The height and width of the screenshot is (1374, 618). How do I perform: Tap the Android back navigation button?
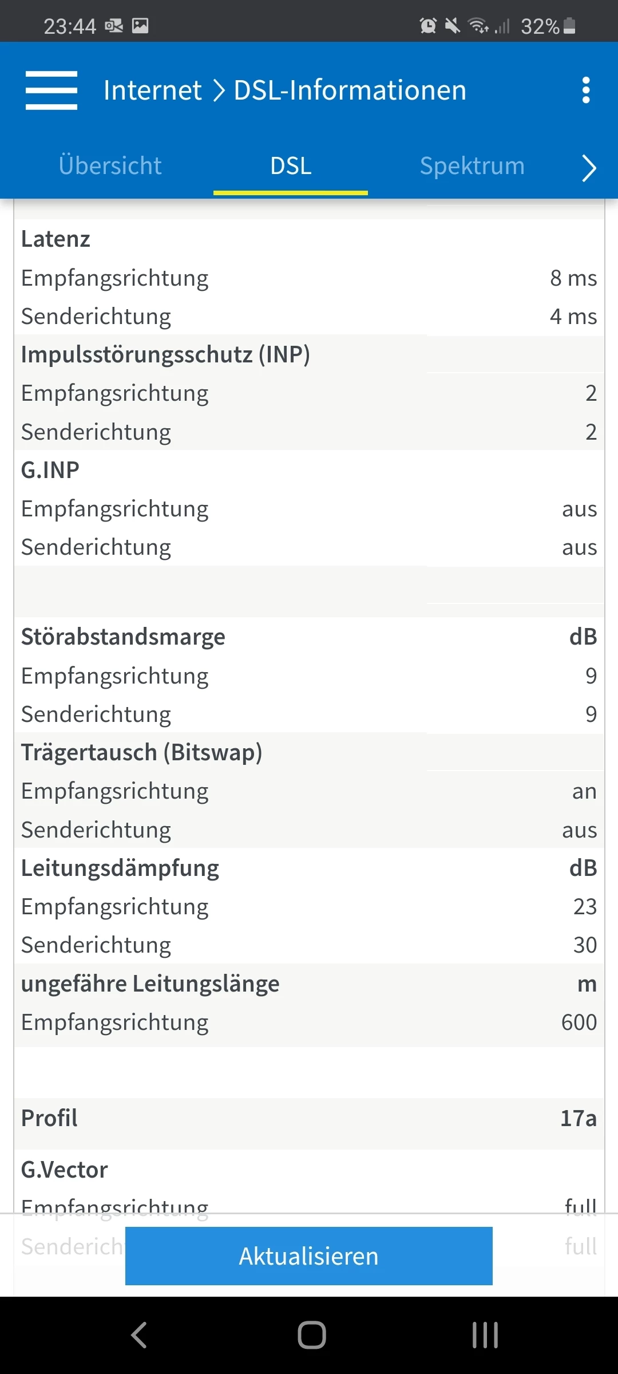[139, 1335]
